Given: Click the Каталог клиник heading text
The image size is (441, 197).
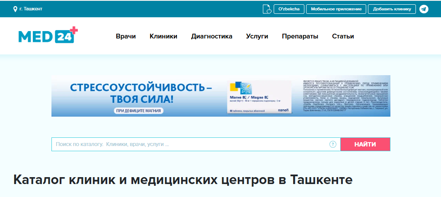Looking at the screenshot, I should pos(183,180).
